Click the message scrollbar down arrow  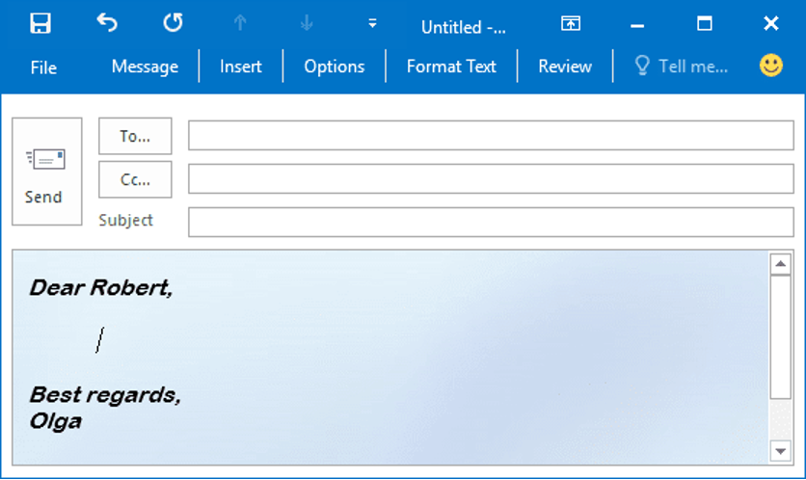pyautogui.click(x=780, y=451)
